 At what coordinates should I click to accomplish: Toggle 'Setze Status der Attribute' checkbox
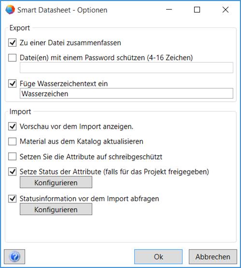point(13,172)
